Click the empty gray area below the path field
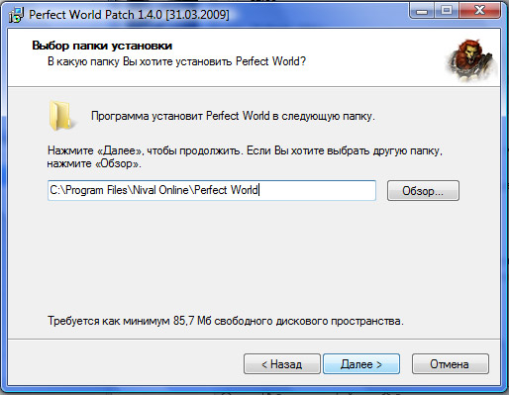This screenshot has height=395, width=509. (x=254, y=257)
